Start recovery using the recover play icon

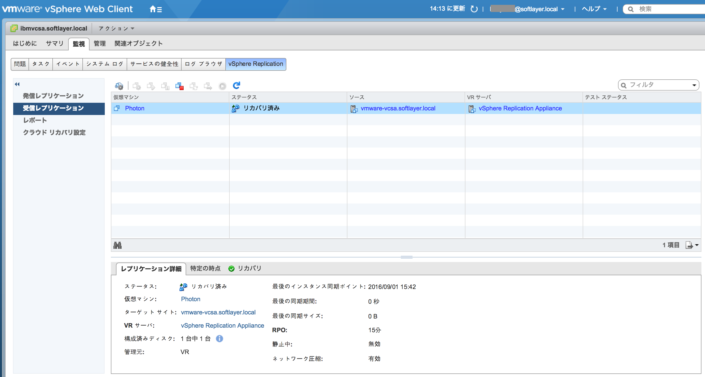[222, 86]
